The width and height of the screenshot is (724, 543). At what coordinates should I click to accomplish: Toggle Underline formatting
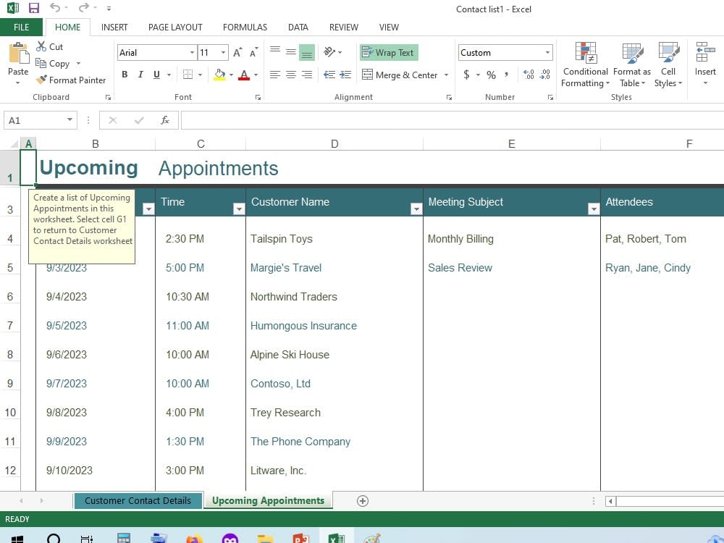point(156,75)
